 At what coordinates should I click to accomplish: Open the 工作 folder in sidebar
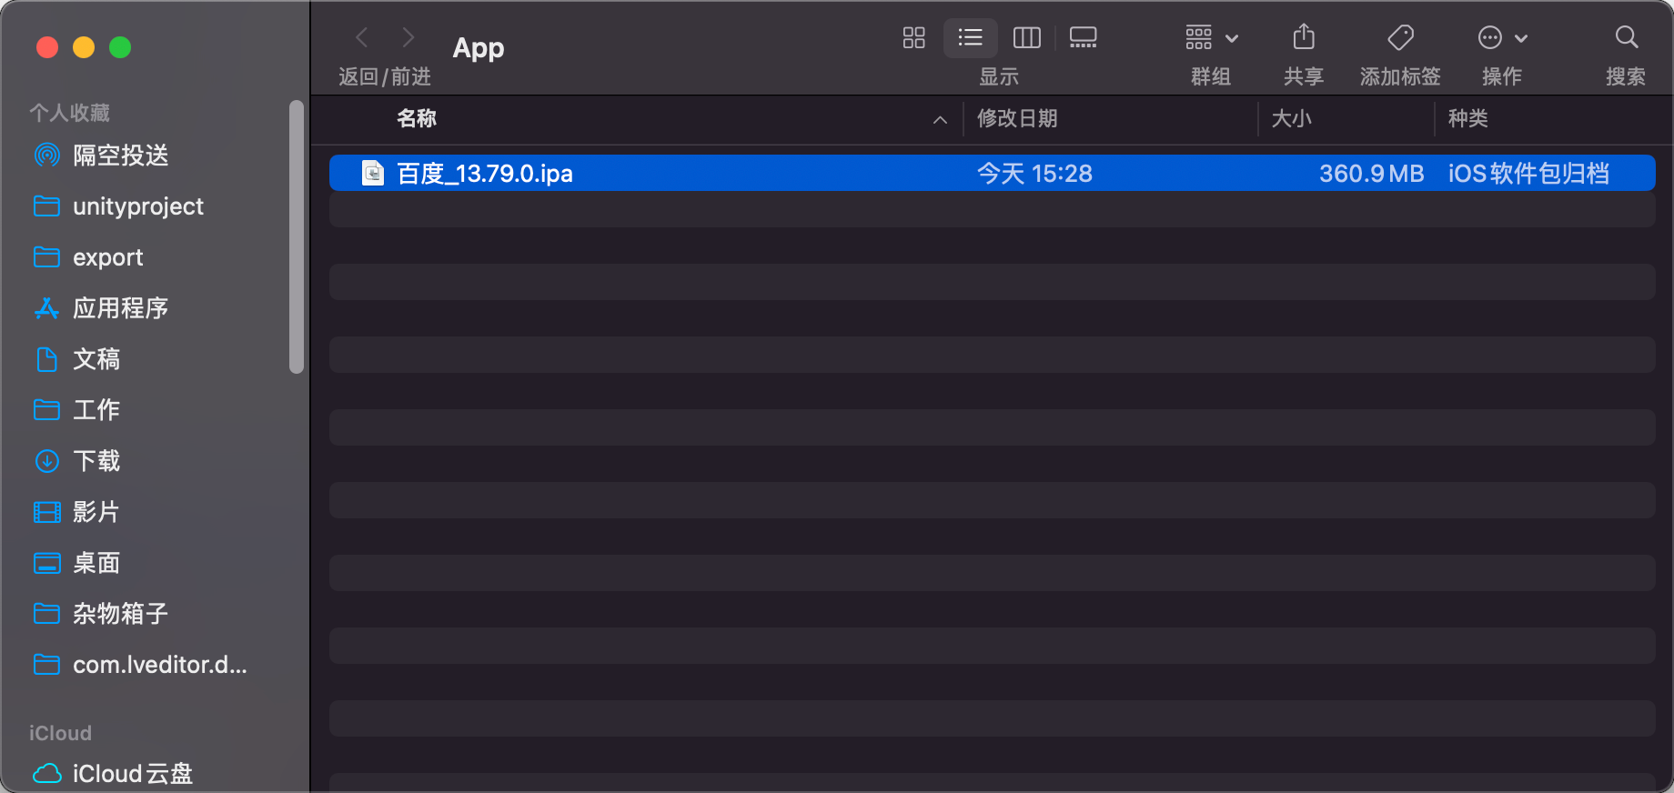pos(96,410)
